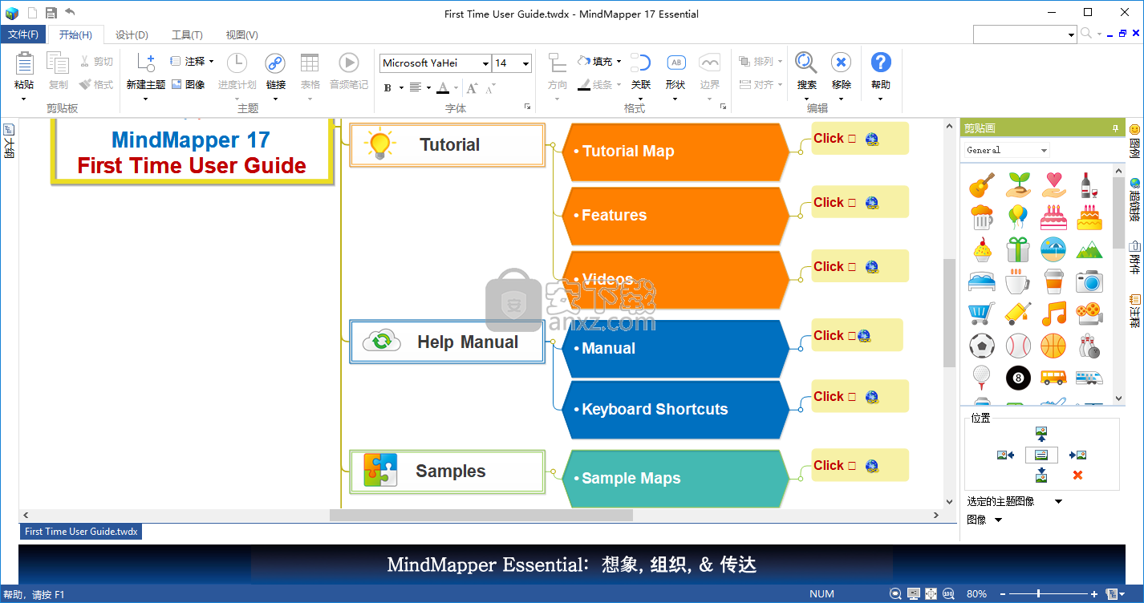
Task: Select the Format painter (格式) icon
Action: pyautogui.click(x=85, y=83)
